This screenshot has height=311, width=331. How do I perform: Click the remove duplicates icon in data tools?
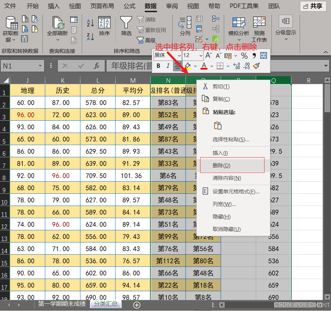pos(199,29)
